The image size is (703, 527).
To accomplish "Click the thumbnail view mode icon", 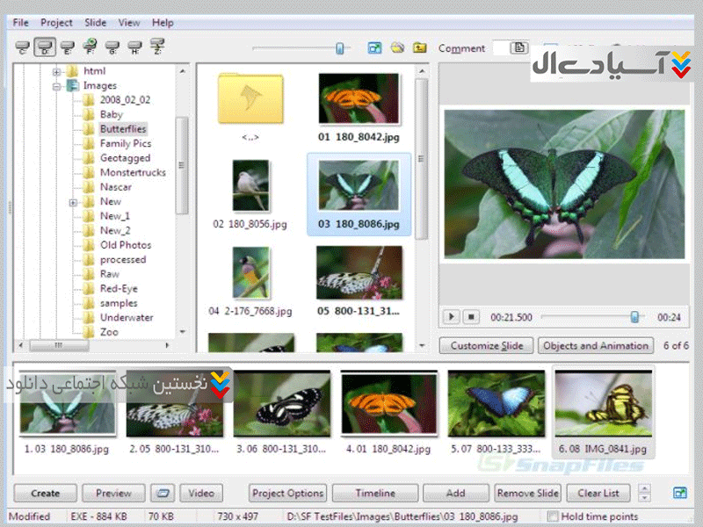I will 375,48.
